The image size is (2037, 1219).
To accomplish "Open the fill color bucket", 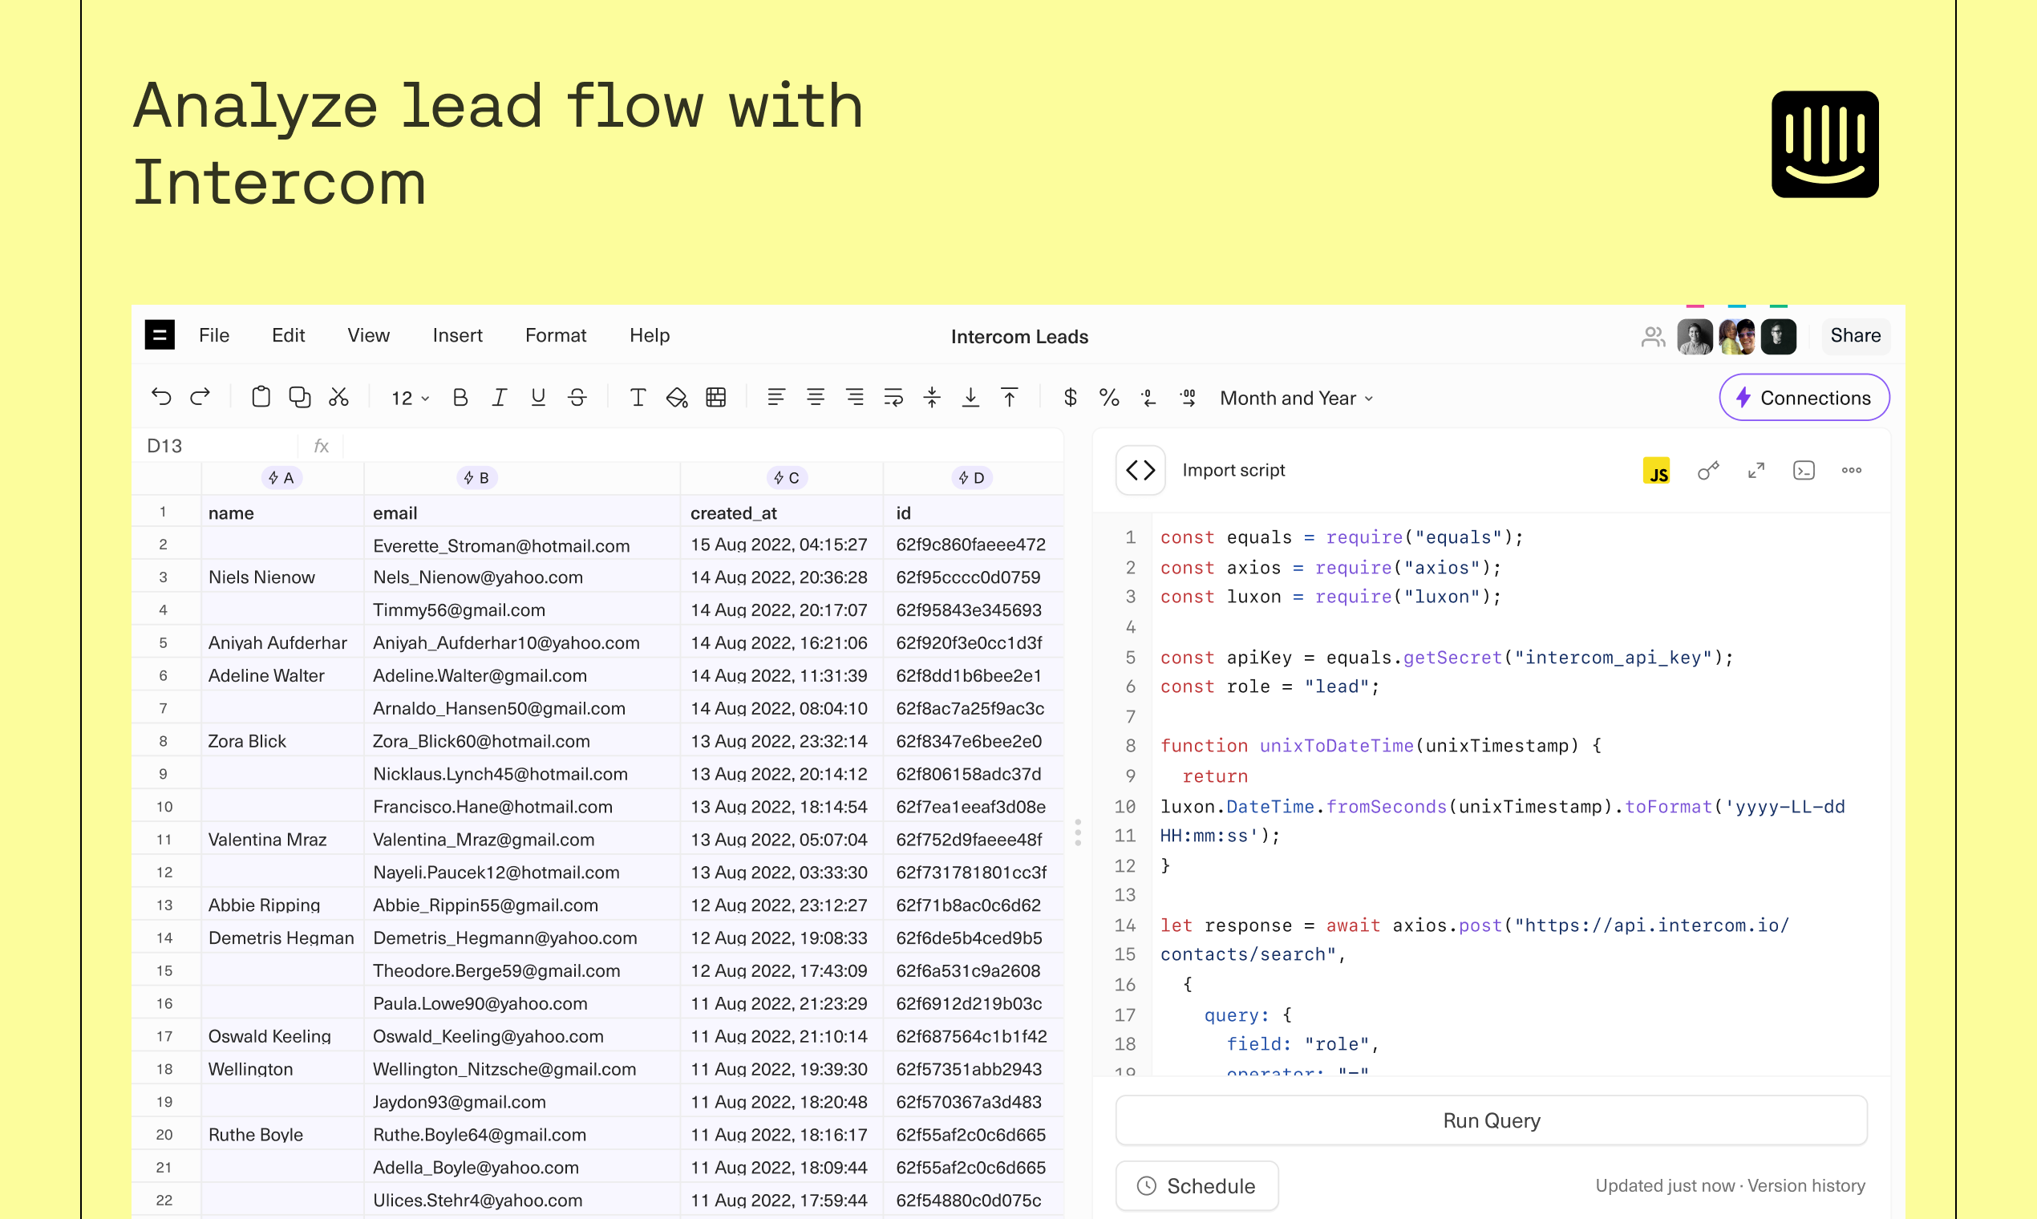I will click(x=677, y=398).
